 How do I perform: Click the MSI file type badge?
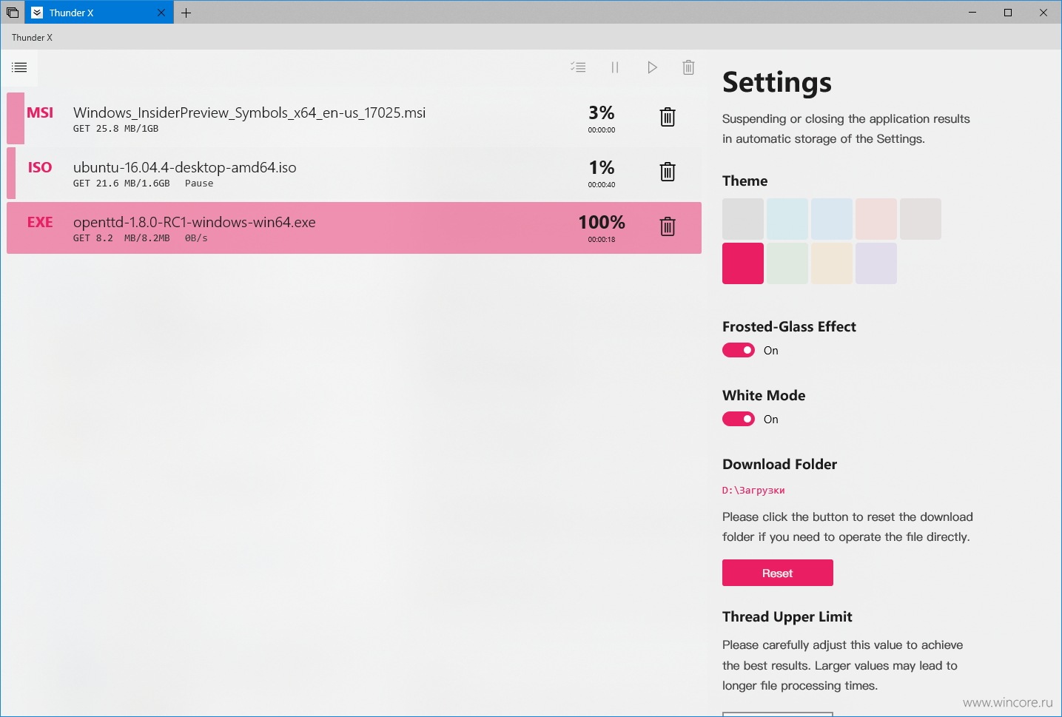tap(40, 112)
